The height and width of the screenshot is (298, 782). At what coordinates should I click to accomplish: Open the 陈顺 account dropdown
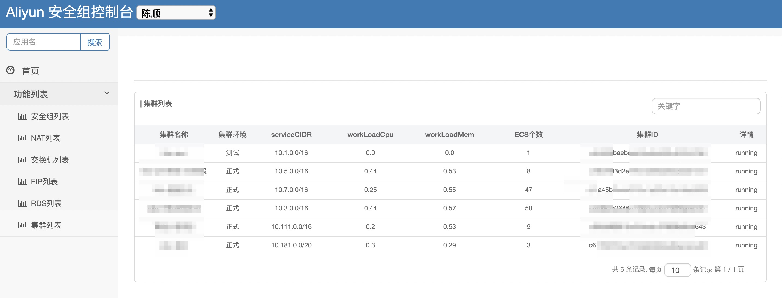[x=176, y=13]
